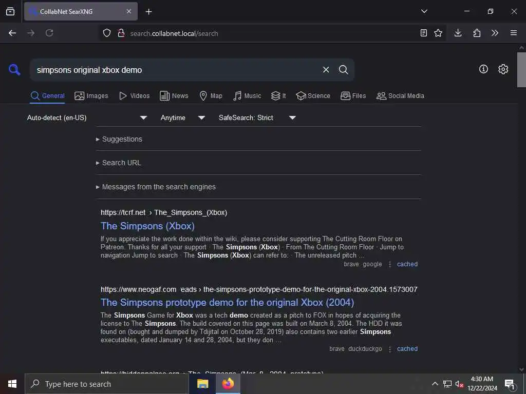Switch to the Science tab
526x394 pixels.
coord(313,96)
